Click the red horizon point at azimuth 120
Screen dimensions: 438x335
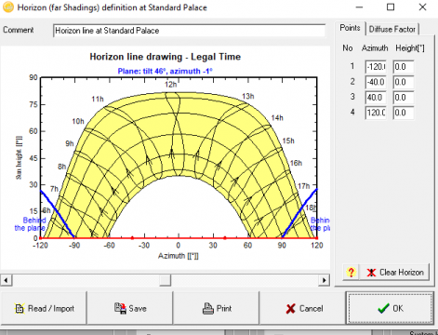[316, 238]
